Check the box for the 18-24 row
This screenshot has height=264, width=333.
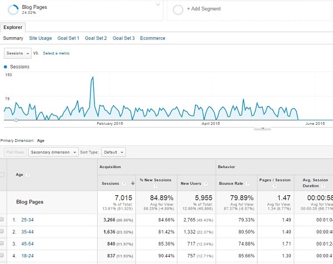point(2,255)
